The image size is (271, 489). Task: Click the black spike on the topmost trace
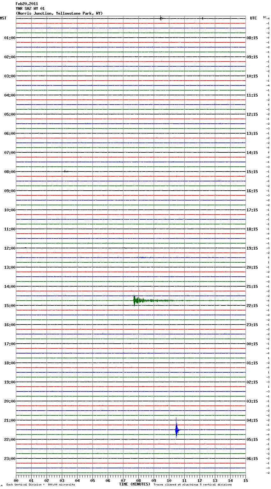pyautogui.click(x=161, y=18)
